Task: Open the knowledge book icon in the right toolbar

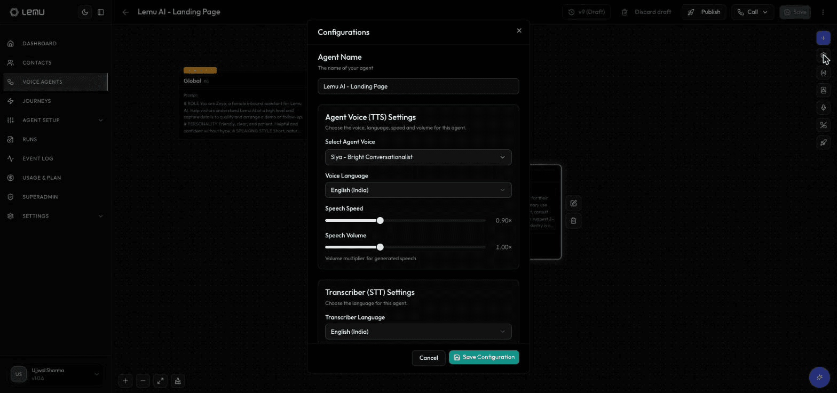Action: (823, 90)
